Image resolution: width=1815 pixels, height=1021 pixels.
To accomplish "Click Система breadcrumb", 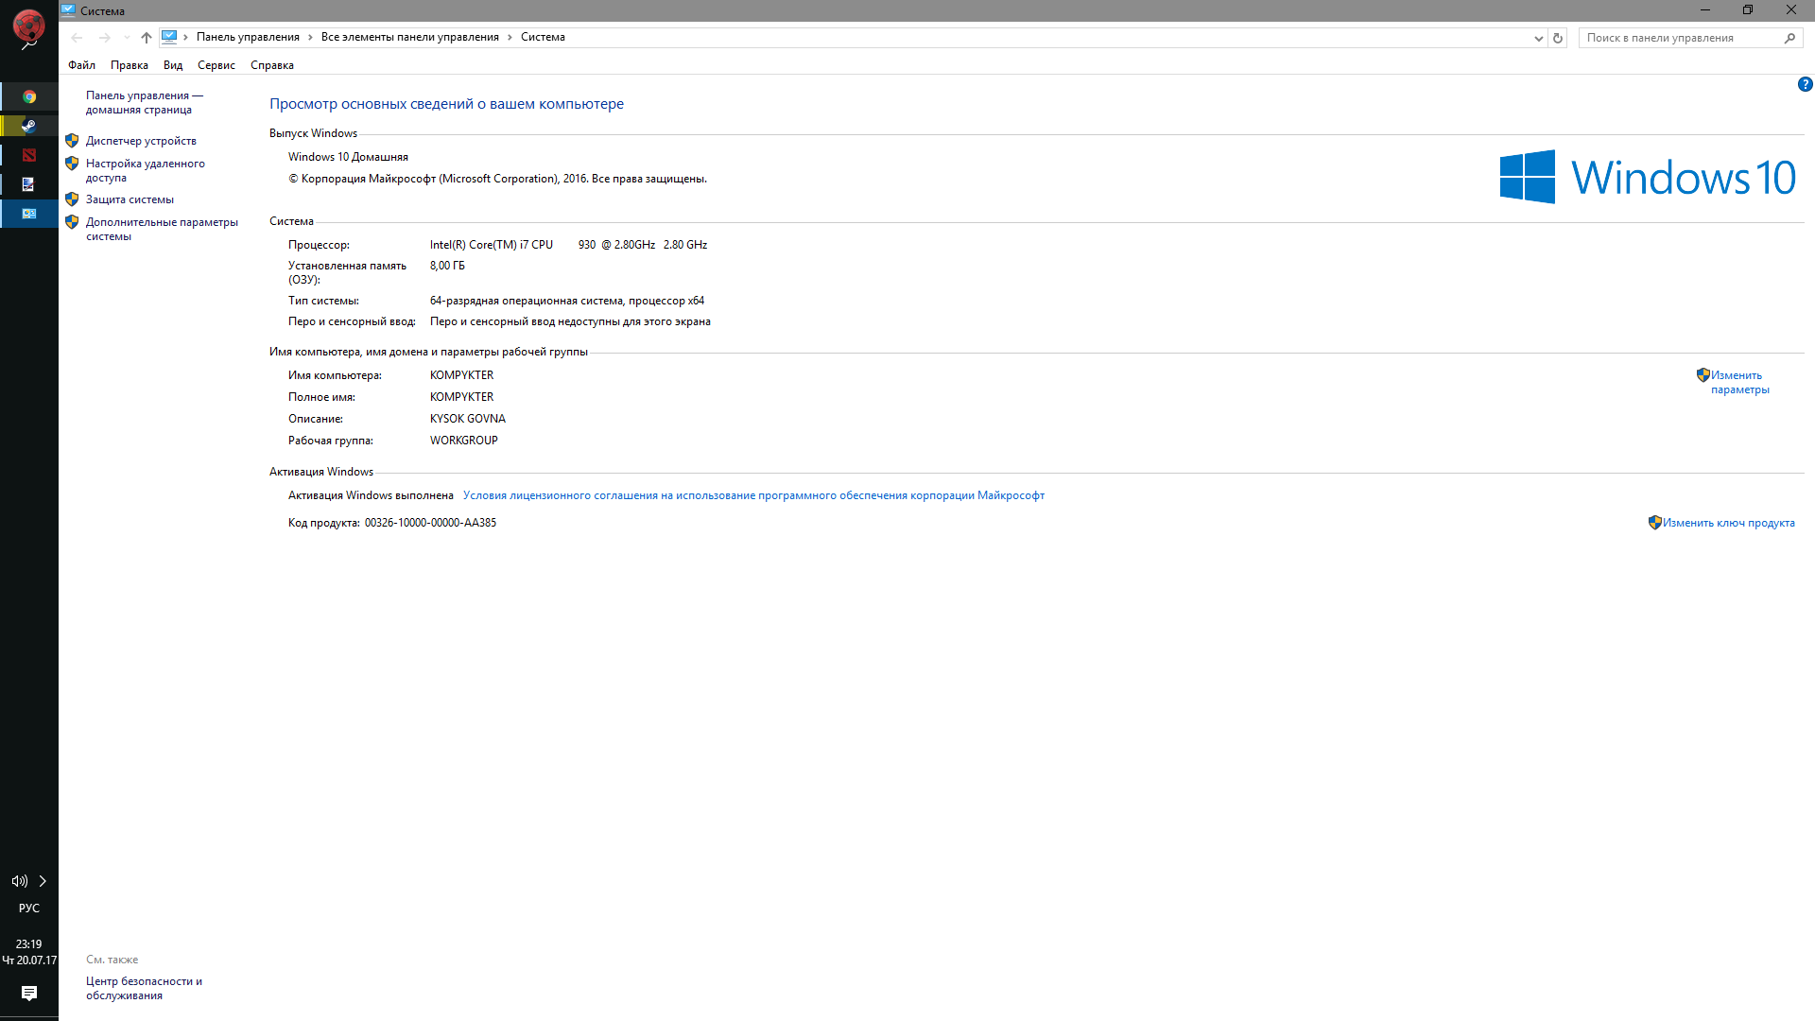I will click(543, 37).
